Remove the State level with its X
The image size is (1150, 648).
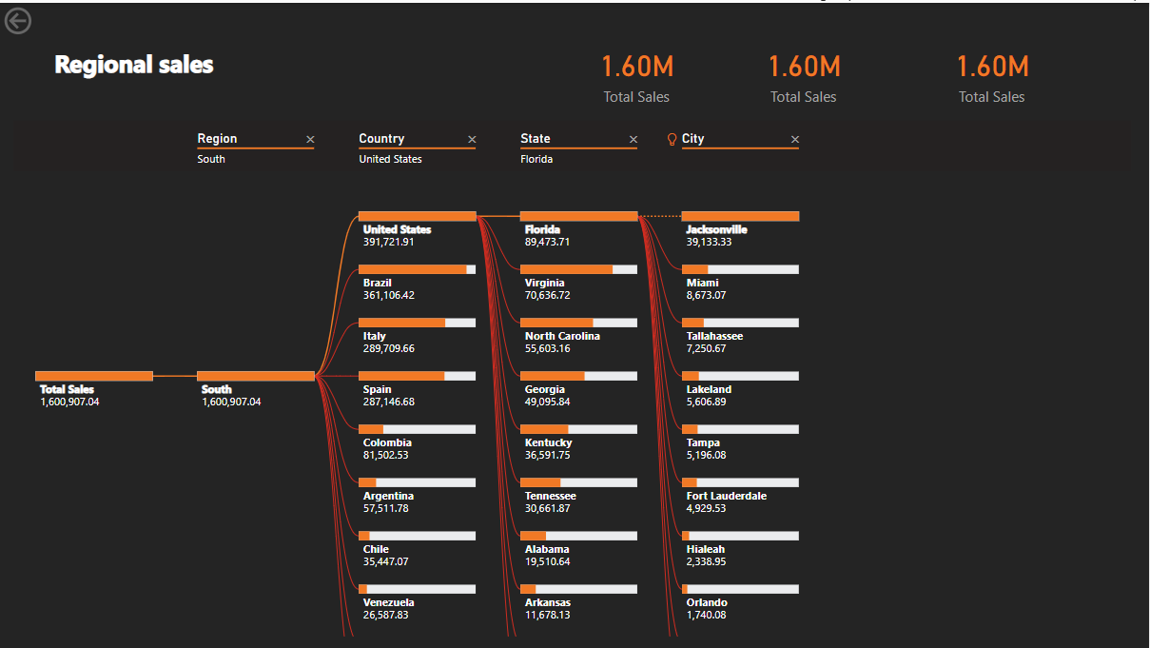633,140
